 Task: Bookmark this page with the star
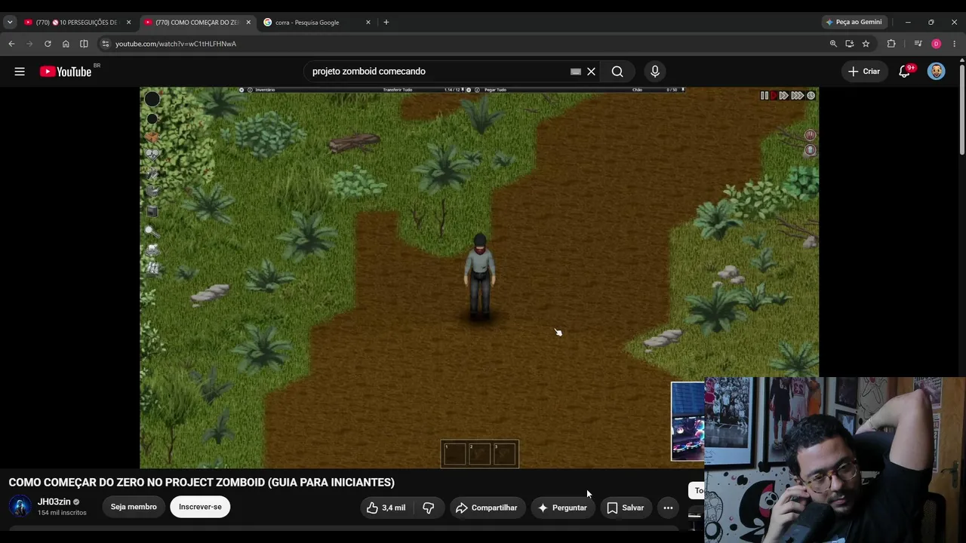coord(866,44)
